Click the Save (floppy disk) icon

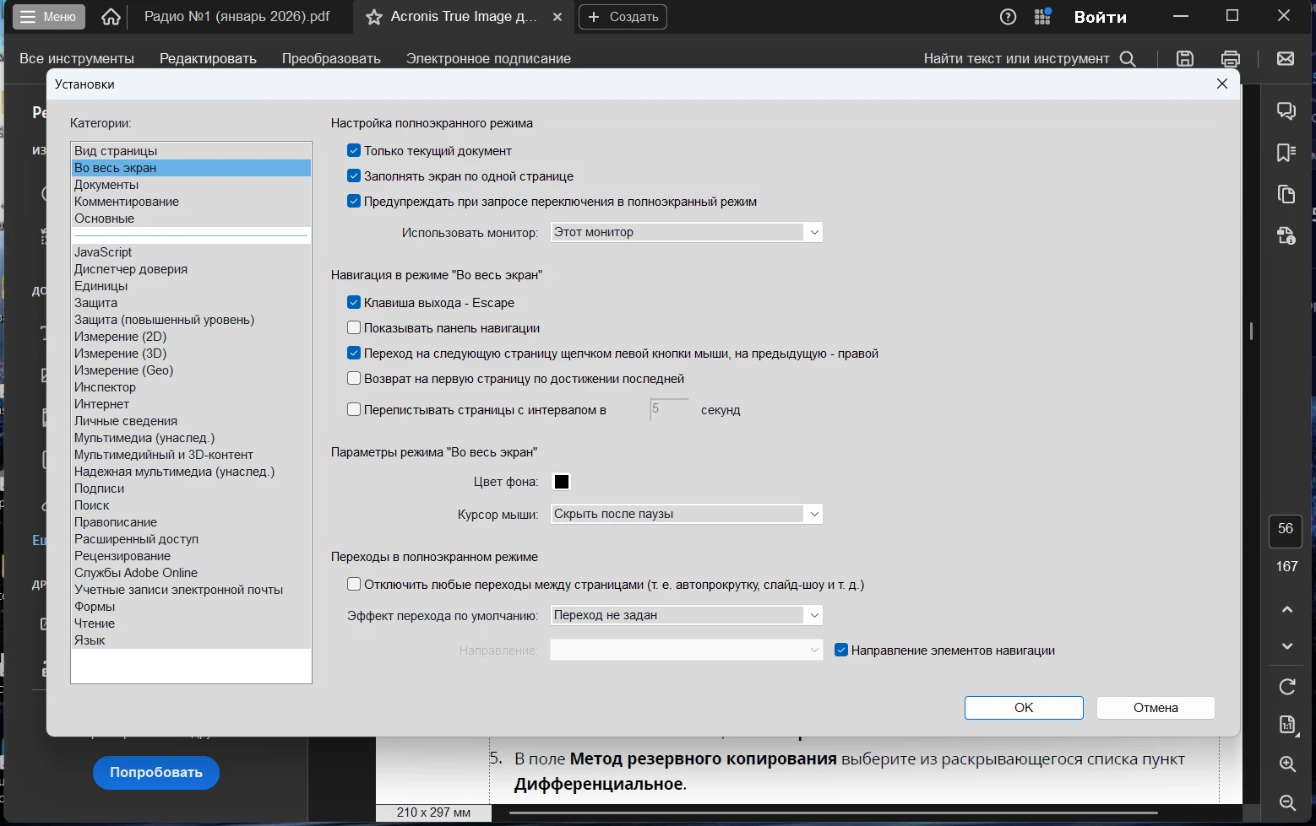click(1185, 58)
